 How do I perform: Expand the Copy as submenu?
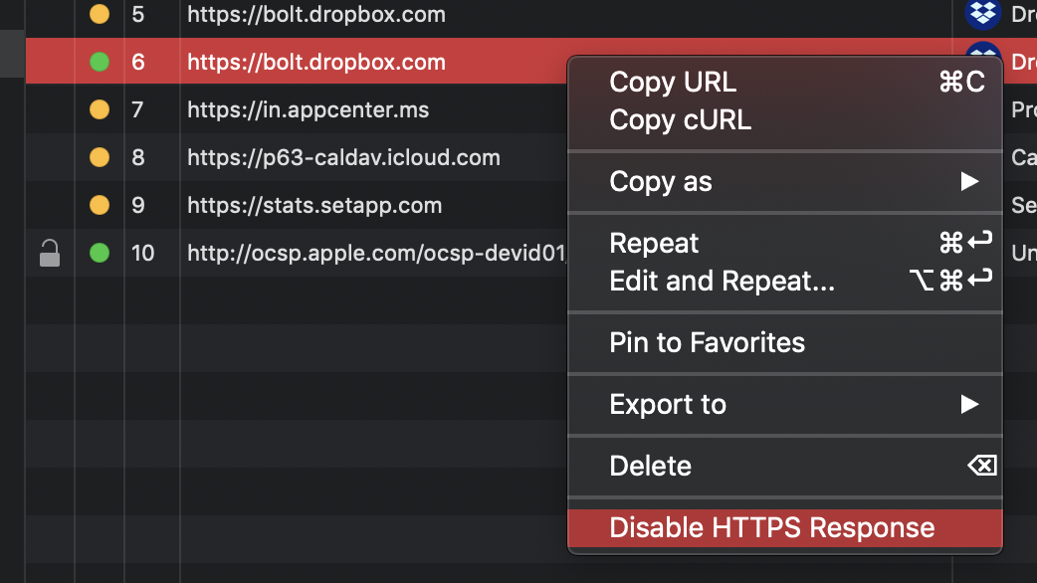[660, 181]
